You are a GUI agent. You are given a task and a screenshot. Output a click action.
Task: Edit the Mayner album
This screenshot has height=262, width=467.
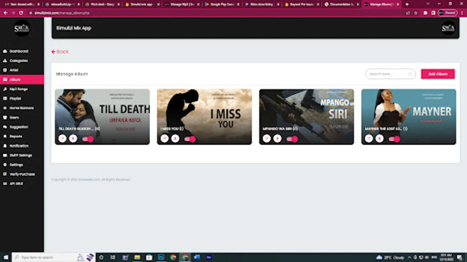click(x=369, y=139)
